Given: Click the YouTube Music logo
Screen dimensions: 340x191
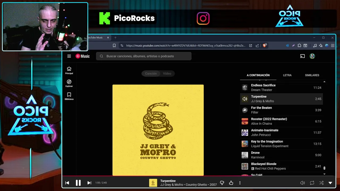Looking at the screenshot, I should coord(83,56).
